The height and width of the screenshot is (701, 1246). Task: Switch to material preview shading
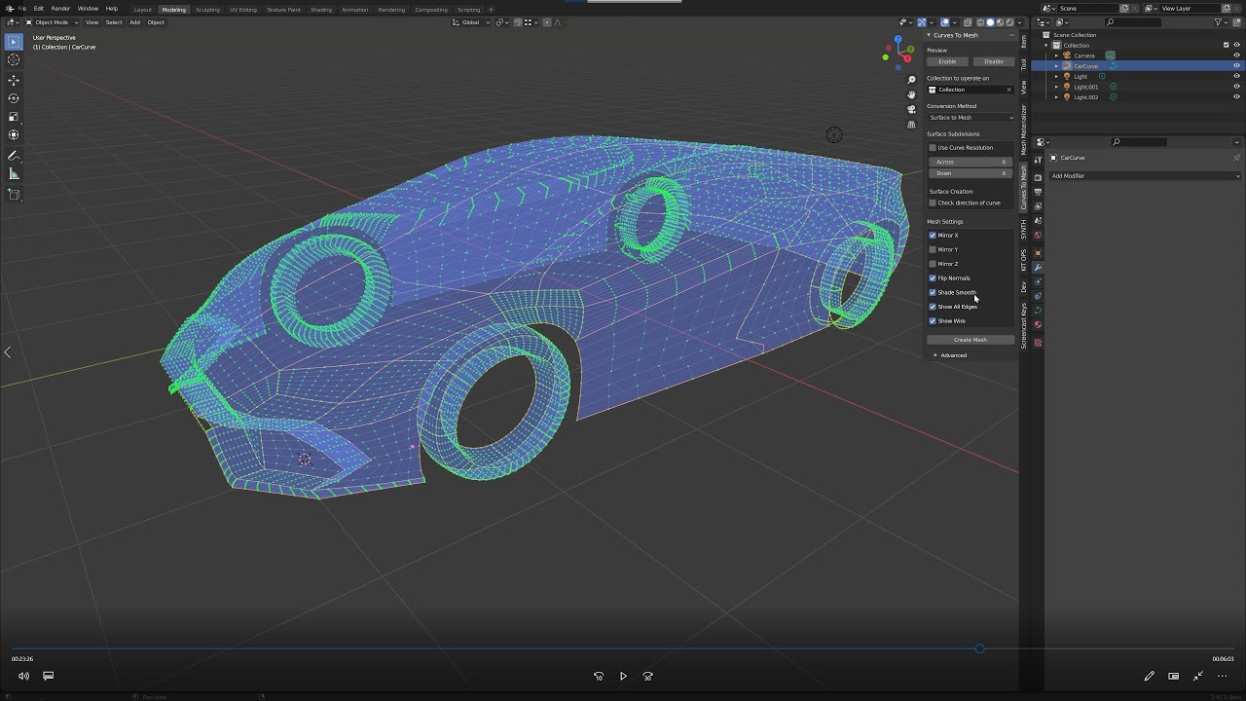(1001, 22)
